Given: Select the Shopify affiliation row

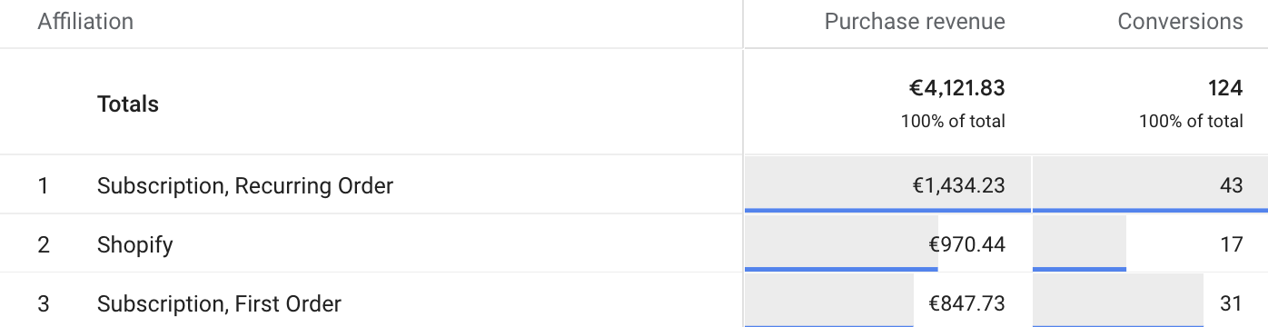Looking at the screenshot, I should pos(634,244).
